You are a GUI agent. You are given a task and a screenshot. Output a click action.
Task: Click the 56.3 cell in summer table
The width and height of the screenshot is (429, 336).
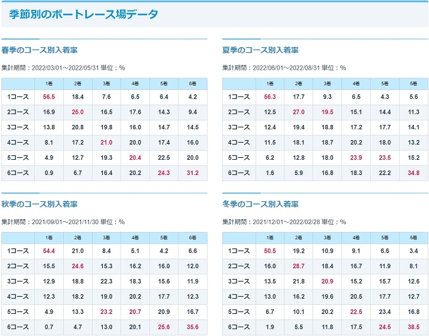269,97
